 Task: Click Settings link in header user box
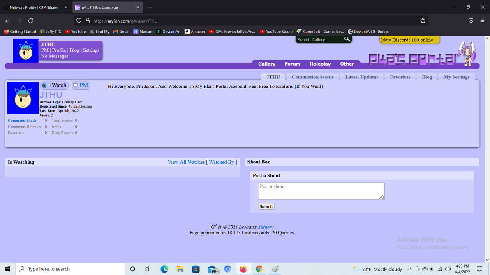pos(91,50)
